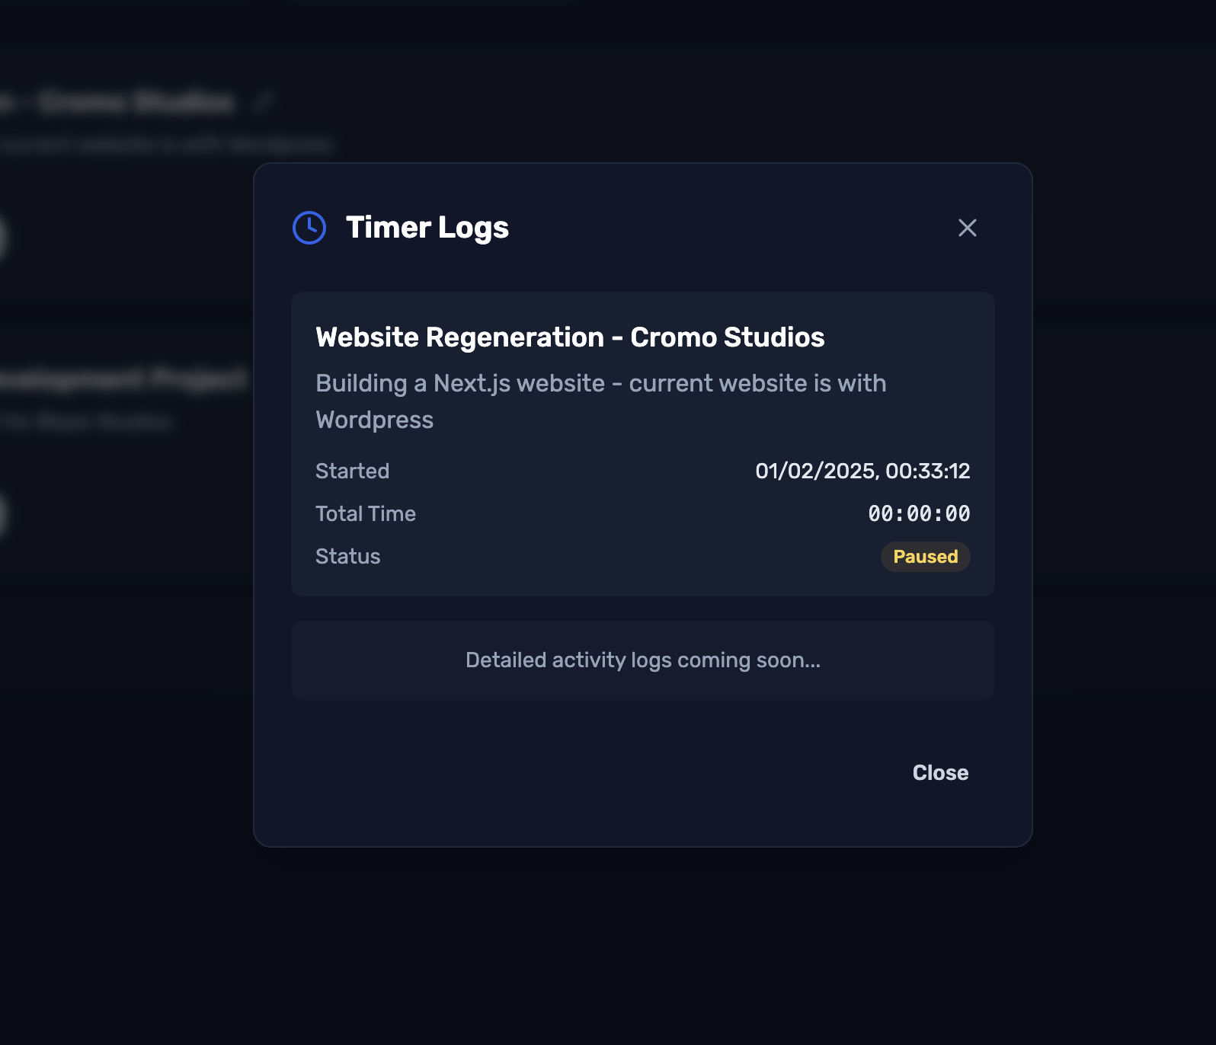
Task: Click the blurred round button near lower-left edge
Action: pyautogui.click(x=2, y=515)
